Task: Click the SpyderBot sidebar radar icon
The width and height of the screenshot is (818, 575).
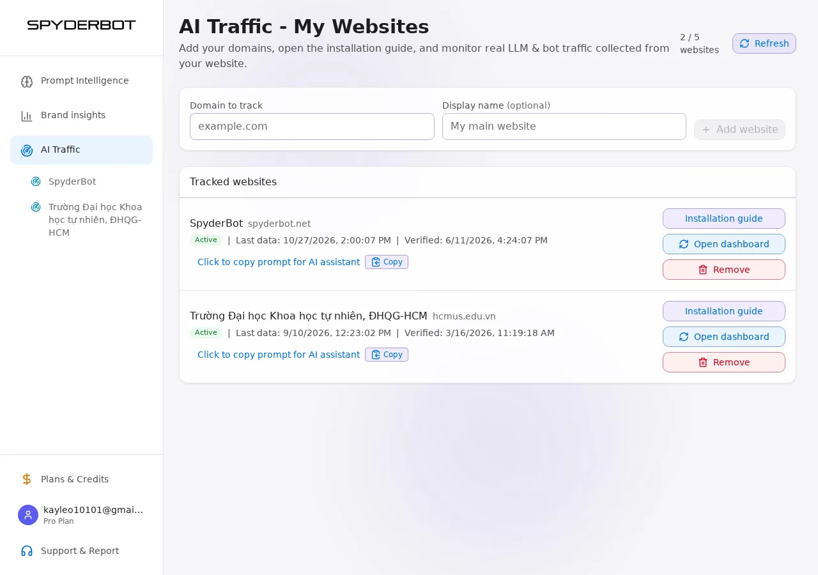Action: (x=36, y=181)
